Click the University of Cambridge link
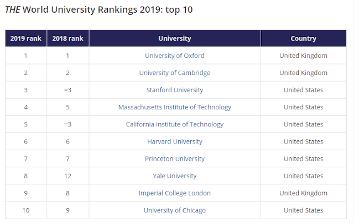The width and height of the screenshot is (354, 223). coord(174,73)
